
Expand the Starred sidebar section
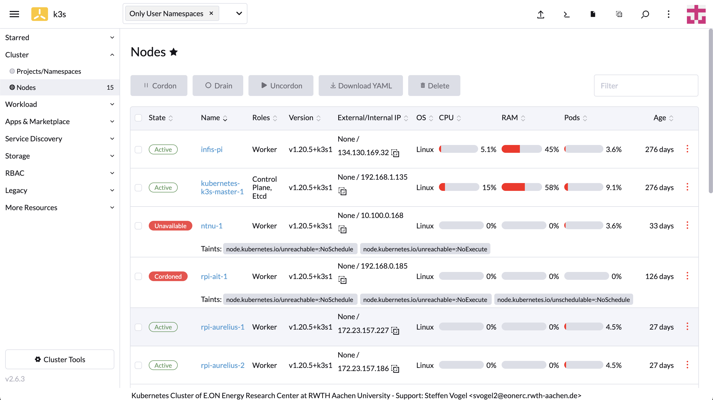point(60,37)
